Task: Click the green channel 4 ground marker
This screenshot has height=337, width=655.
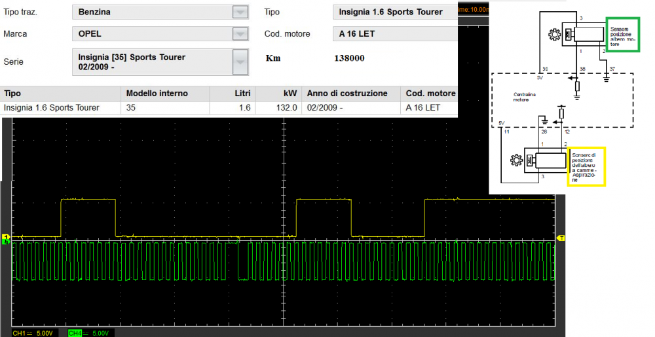Action: coord(7,242)
